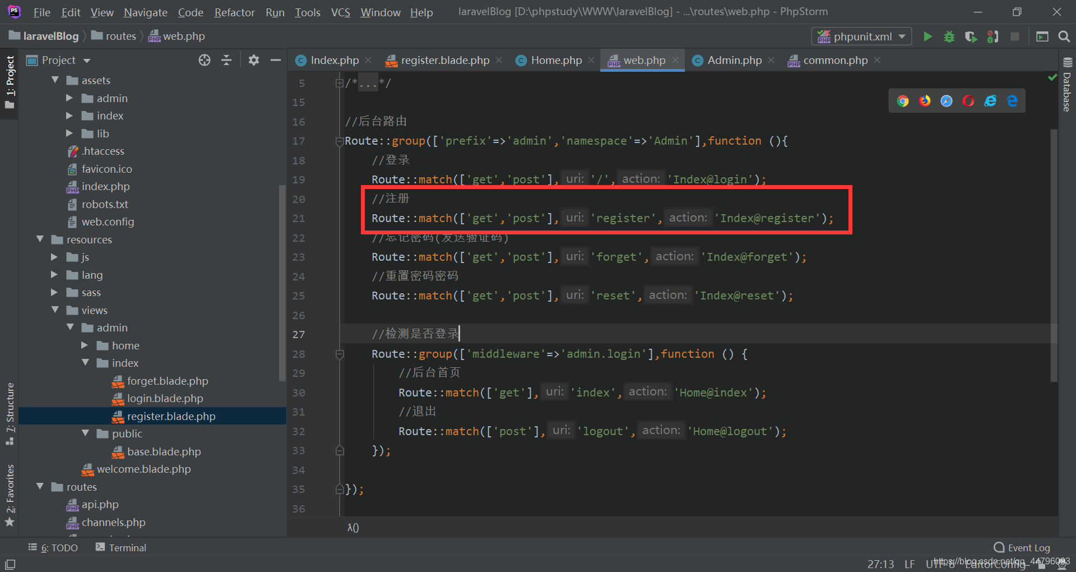The width and height of the screenshot is (1076, 572).
Task: Run with coverage shield icon
Action: pyautogui.click(x=971, y=36)
